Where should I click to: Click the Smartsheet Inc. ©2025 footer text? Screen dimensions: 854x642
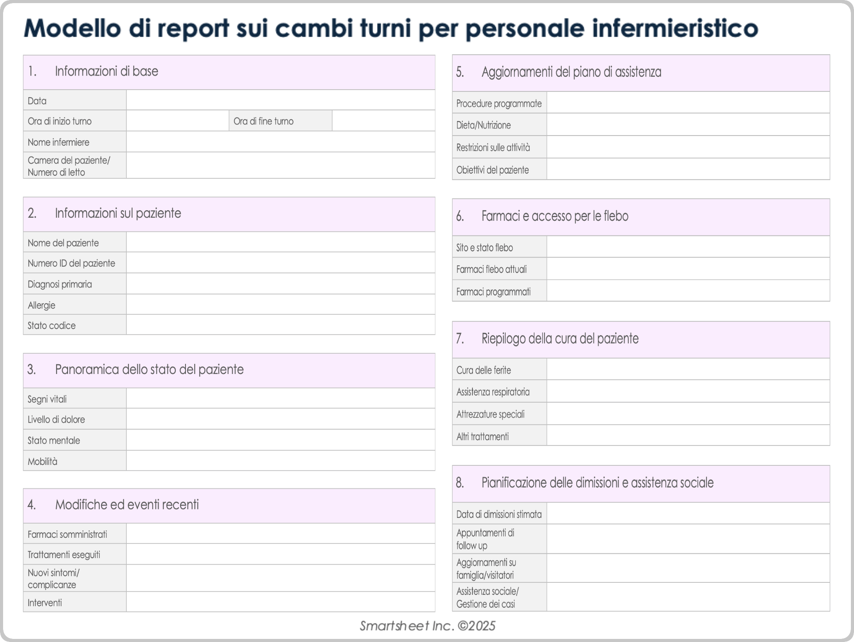(427, 625)
